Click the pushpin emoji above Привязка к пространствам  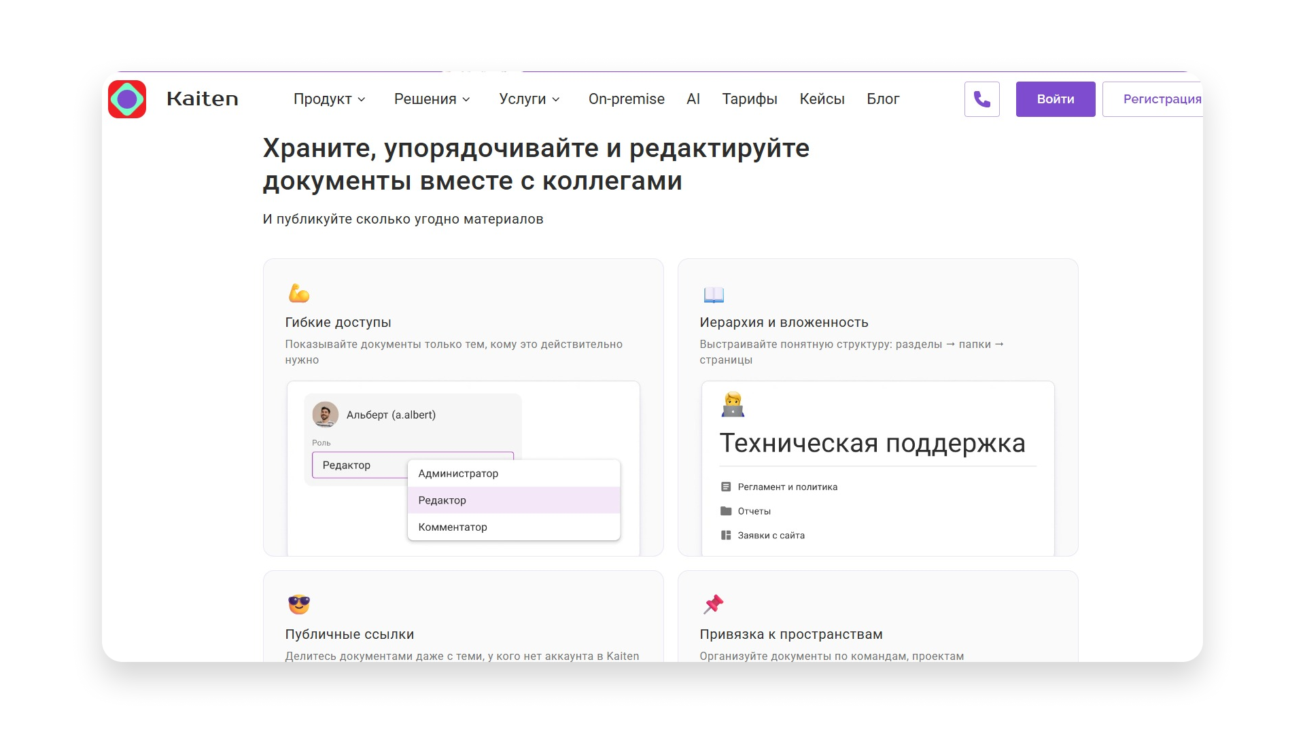coord(713,604)
